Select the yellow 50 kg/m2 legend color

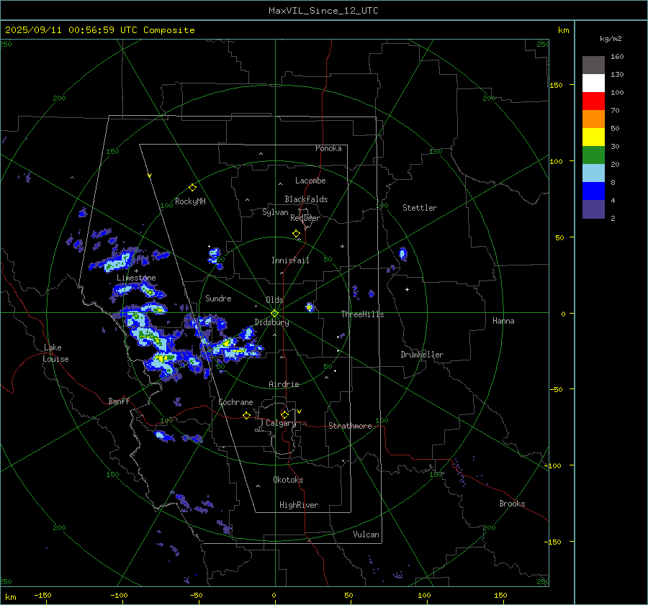pos(593,137)
